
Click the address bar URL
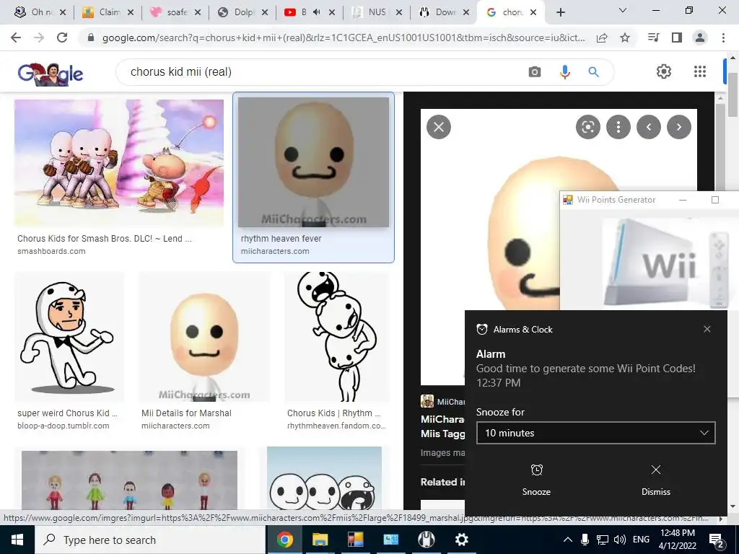[343, 38]
